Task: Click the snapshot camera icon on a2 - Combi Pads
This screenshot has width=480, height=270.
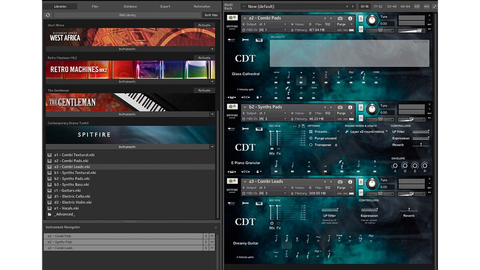Action: 340,18
